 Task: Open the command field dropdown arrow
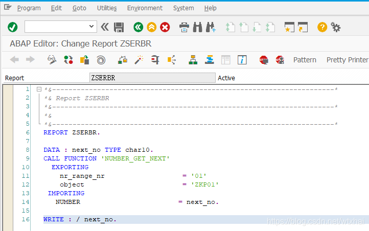click(x=91, y=27)
